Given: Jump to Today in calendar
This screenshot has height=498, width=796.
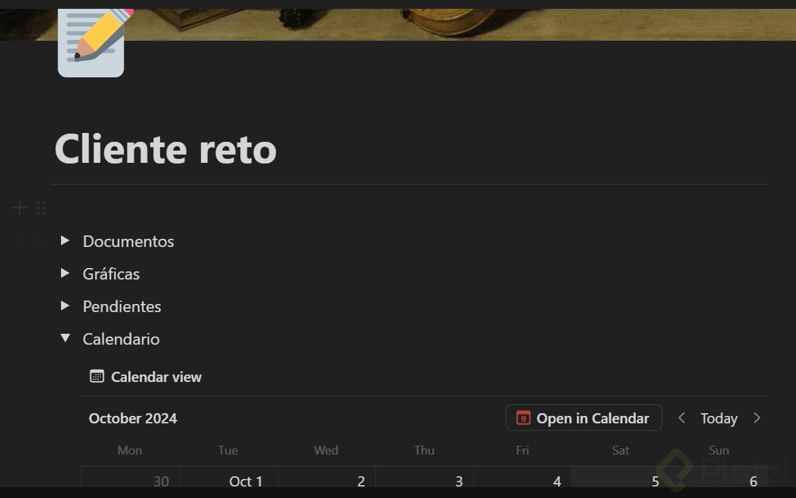Looking at the screenshot, I should 719,419.
